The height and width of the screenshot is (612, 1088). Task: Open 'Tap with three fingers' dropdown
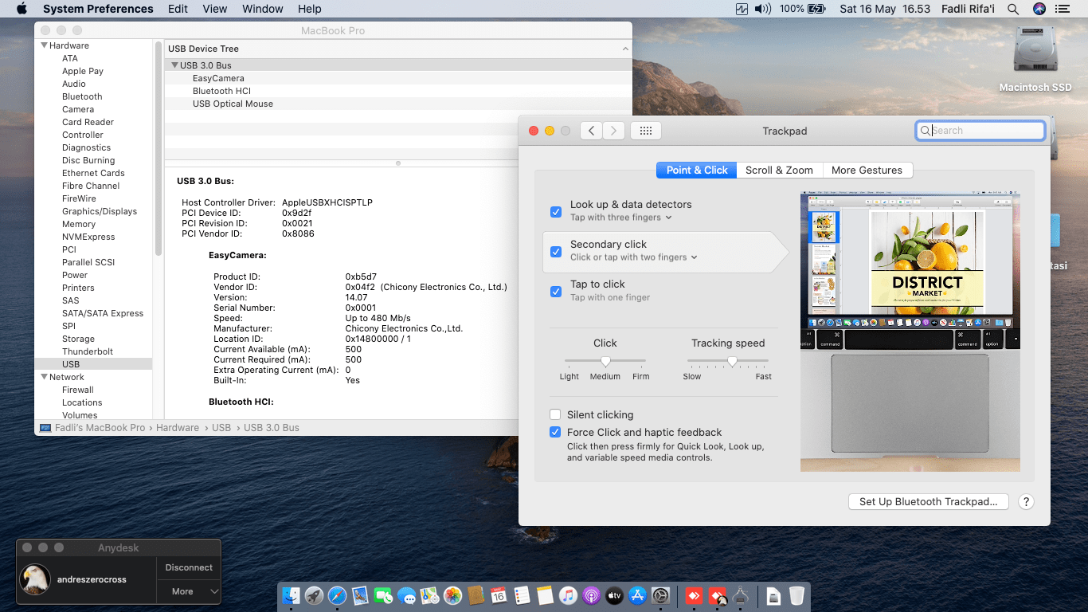(621, 218)
